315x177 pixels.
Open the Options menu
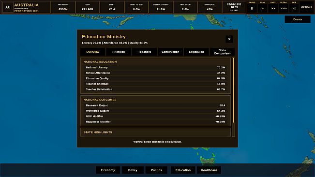coord(307,7)
